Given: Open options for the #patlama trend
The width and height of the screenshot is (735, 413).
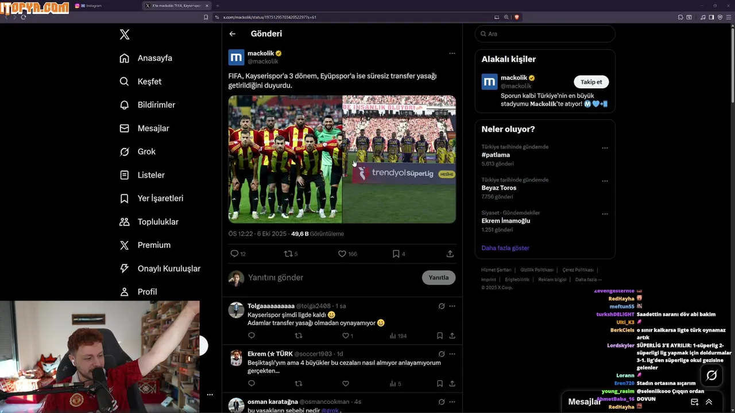Looking at the screenshot, I should tap(605, 148).
